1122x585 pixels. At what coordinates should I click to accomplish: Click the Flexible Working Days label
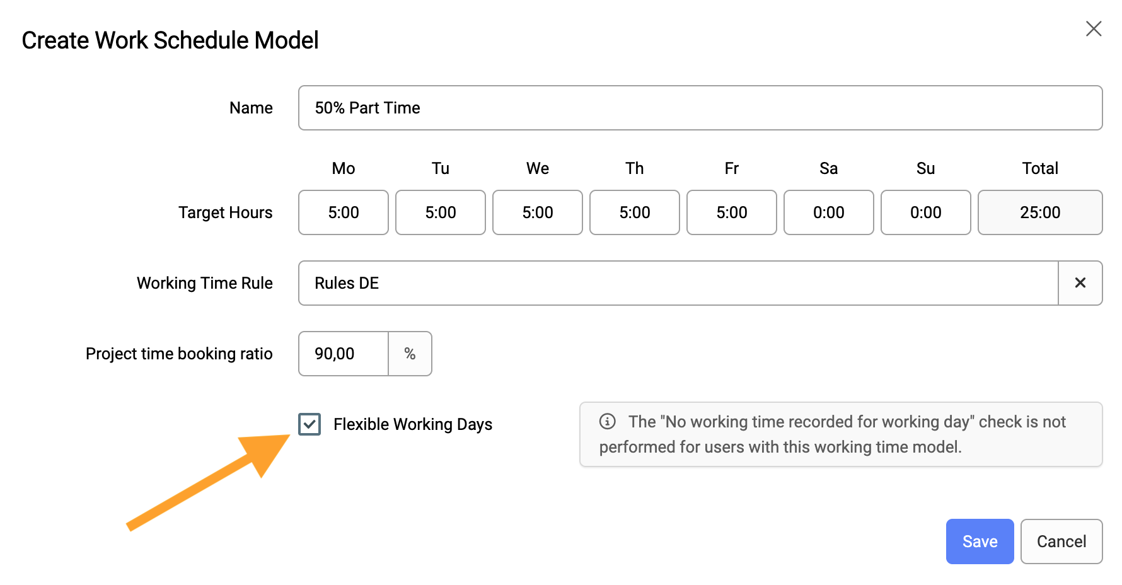click(x=413, y=424)
